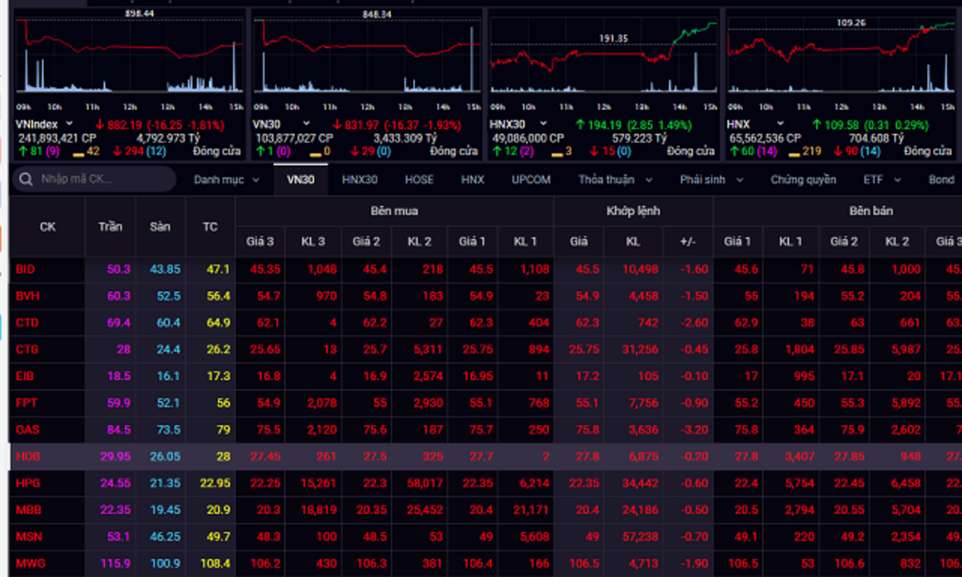The image size is (962, 577).
Task: Expand the Thỏa thuận menu
Action: coord(615,180)
